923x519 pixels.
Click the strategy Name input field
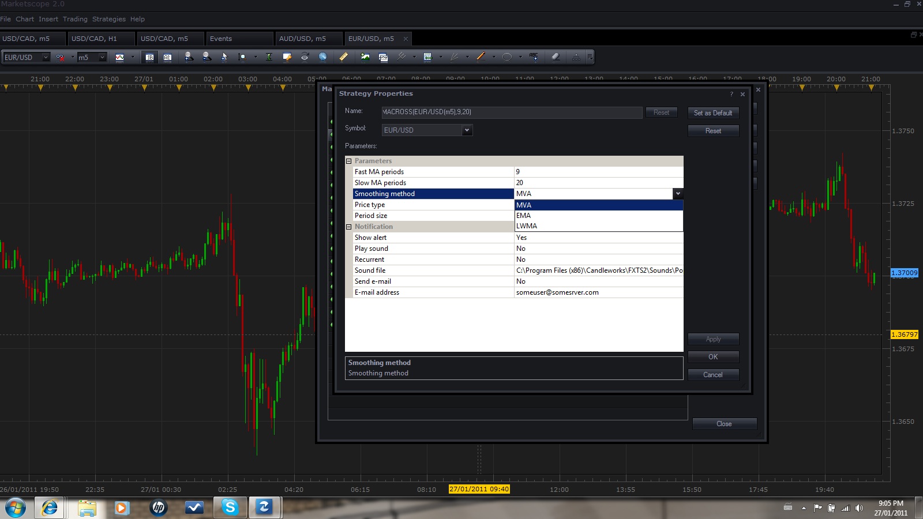point(512,112)
